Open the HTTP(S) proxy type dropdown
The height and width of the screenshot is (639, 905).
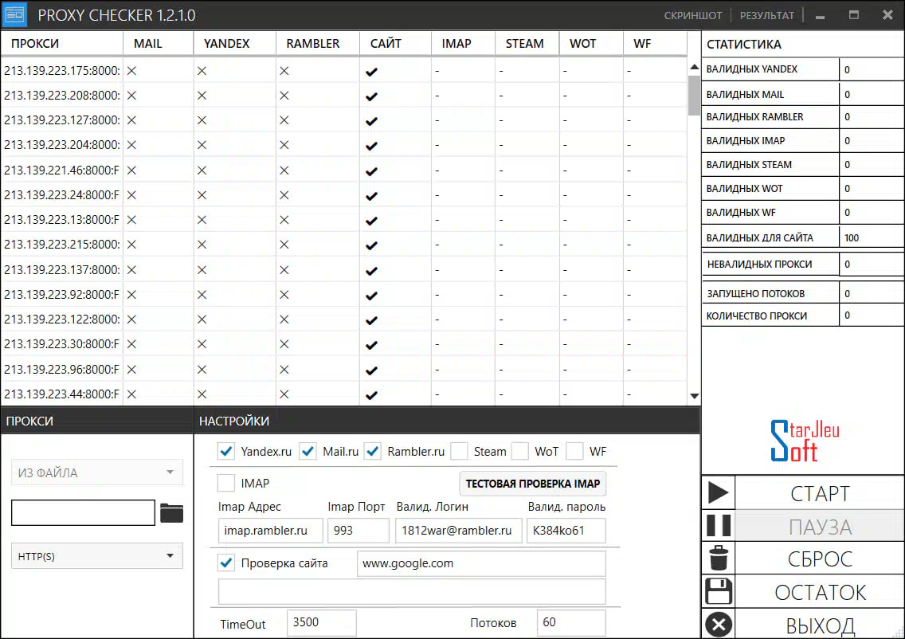[97, 556]
